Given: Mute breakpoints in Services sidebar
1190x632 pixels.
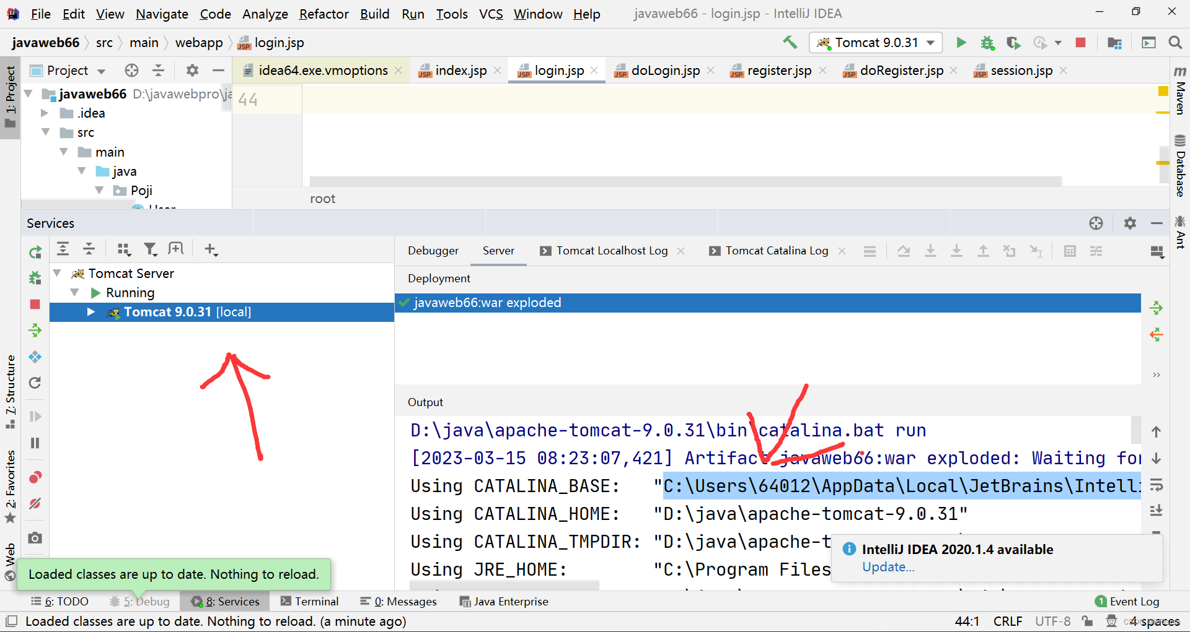Looking at the screenshot, I should tap(35, 504).
